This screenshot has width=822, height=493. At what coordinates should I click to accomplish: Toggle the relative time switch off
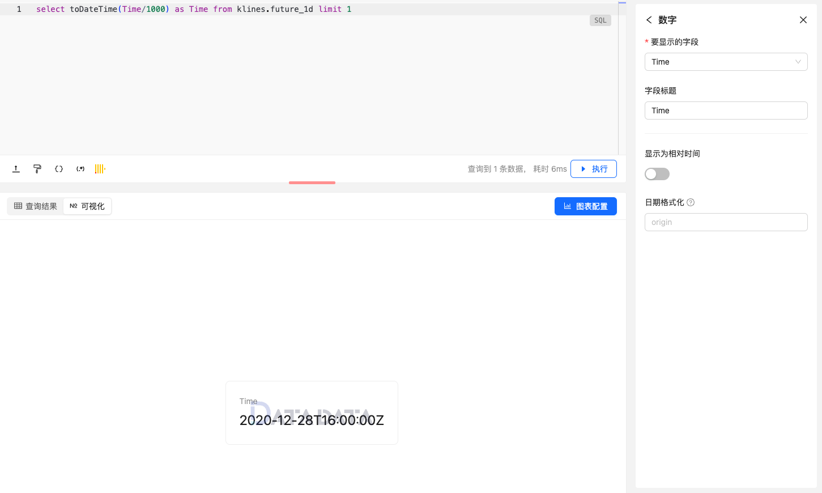pos(657,174)
